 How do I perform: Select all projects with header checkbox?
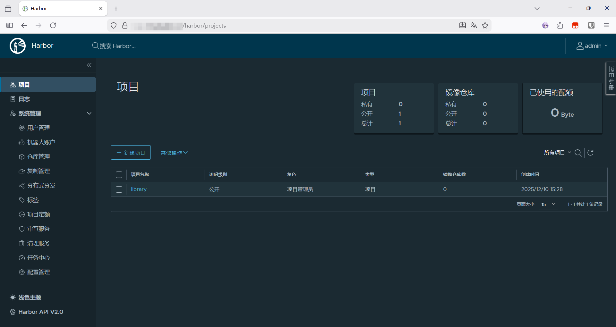(119, 175)
